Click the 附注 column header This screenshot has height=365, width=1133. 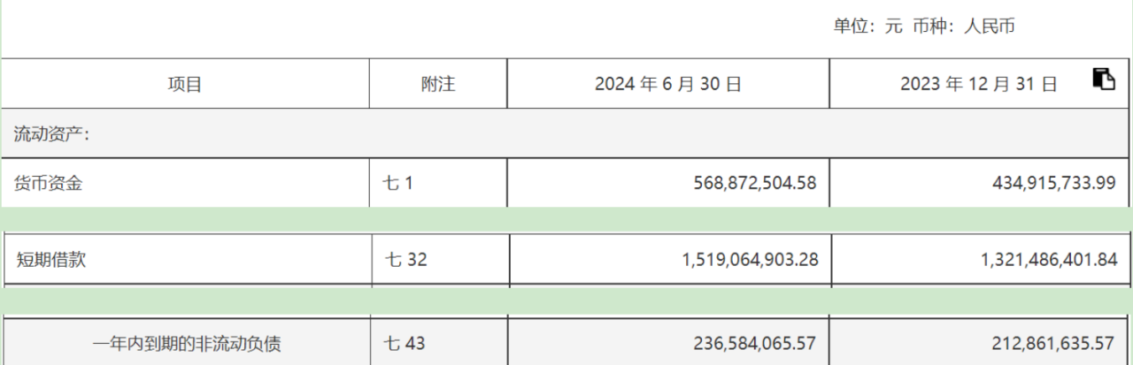tap(438, 85)
